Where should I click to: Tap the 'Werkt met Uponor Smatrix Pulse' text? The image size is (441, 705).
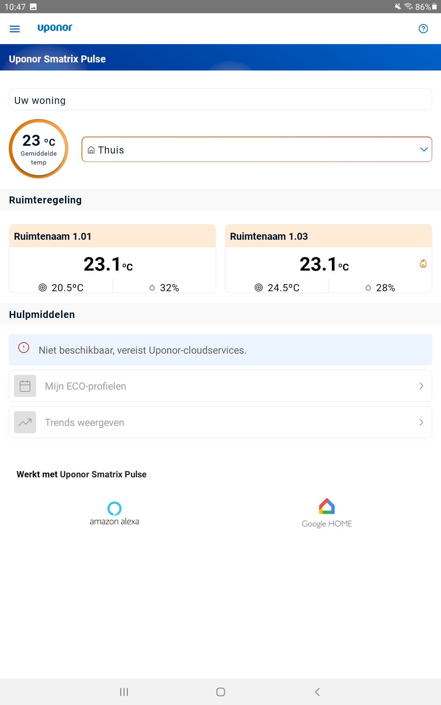82,474
